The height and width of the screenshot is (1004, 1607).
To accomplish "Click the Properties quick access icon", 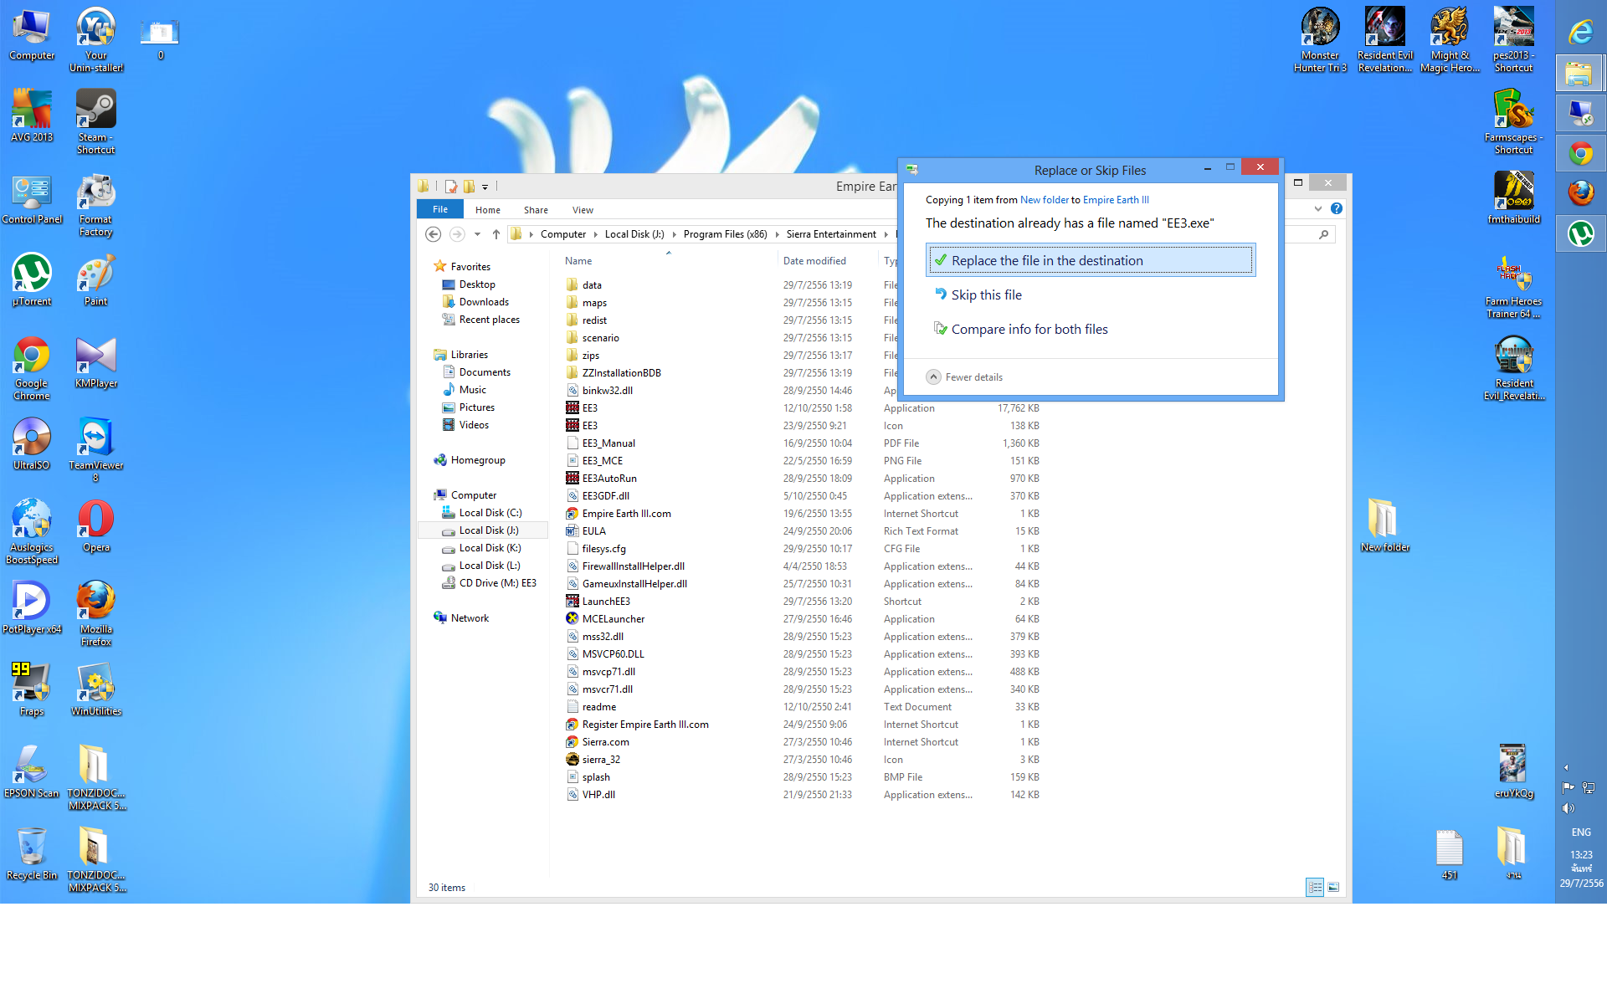I will [x=451, y=186].
